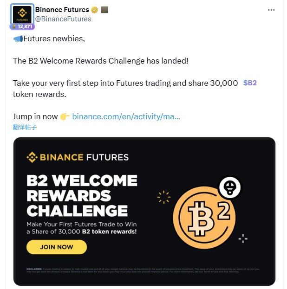Click the B2 WELCOME REWARDS CHALLENGE headline
Image resolution: width=287 pixels, height=289 pixels.
coord(82,196)
